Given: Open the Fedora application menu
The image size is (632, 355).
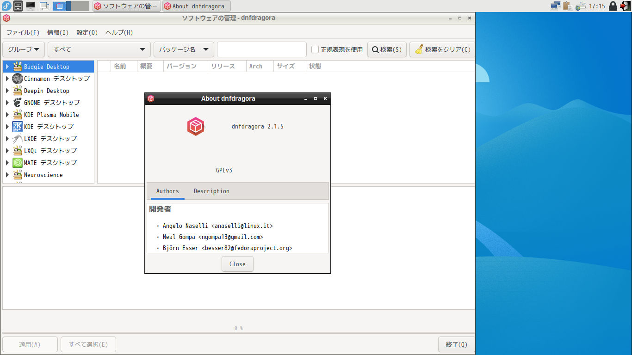Looking at the screenshot, I should tap(6, 6).
